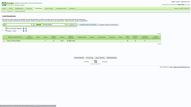The width and height of the screenshot is (191, 107).
Task: Click Actualizar todas las contraseñas button
Action: (108, 25)
